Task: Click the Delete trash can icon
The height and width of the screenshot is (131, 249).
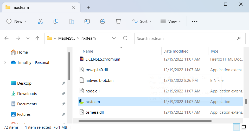Action: 118,21
